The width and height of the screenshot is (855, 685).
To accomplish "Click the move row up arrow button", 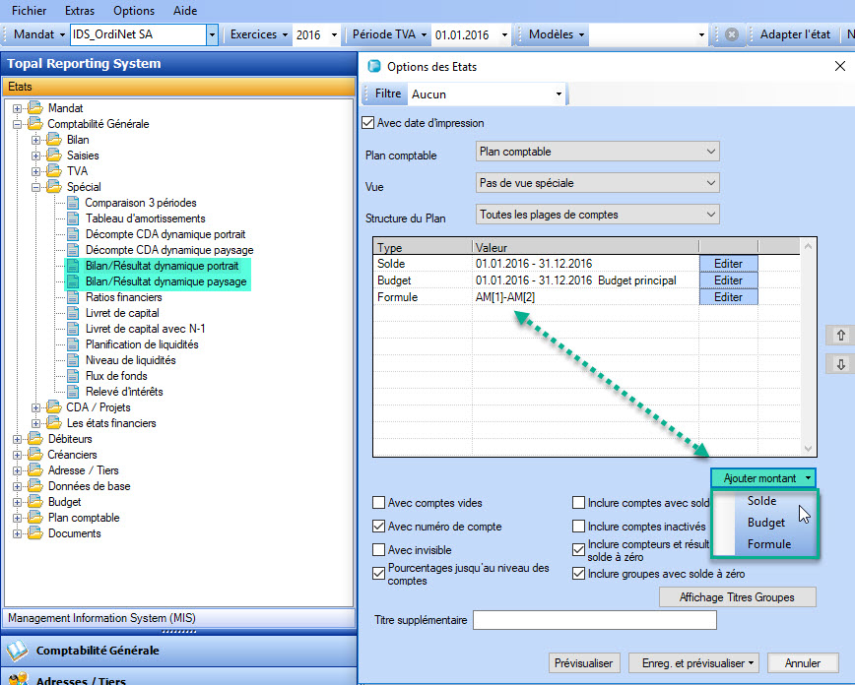I will [x=840, y=335].
